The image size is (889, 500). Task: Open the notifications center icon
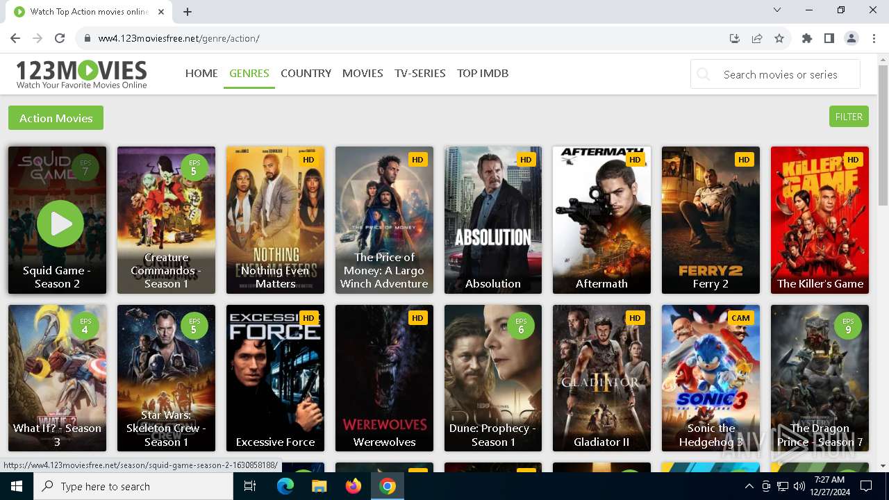(x=866, y=486)
